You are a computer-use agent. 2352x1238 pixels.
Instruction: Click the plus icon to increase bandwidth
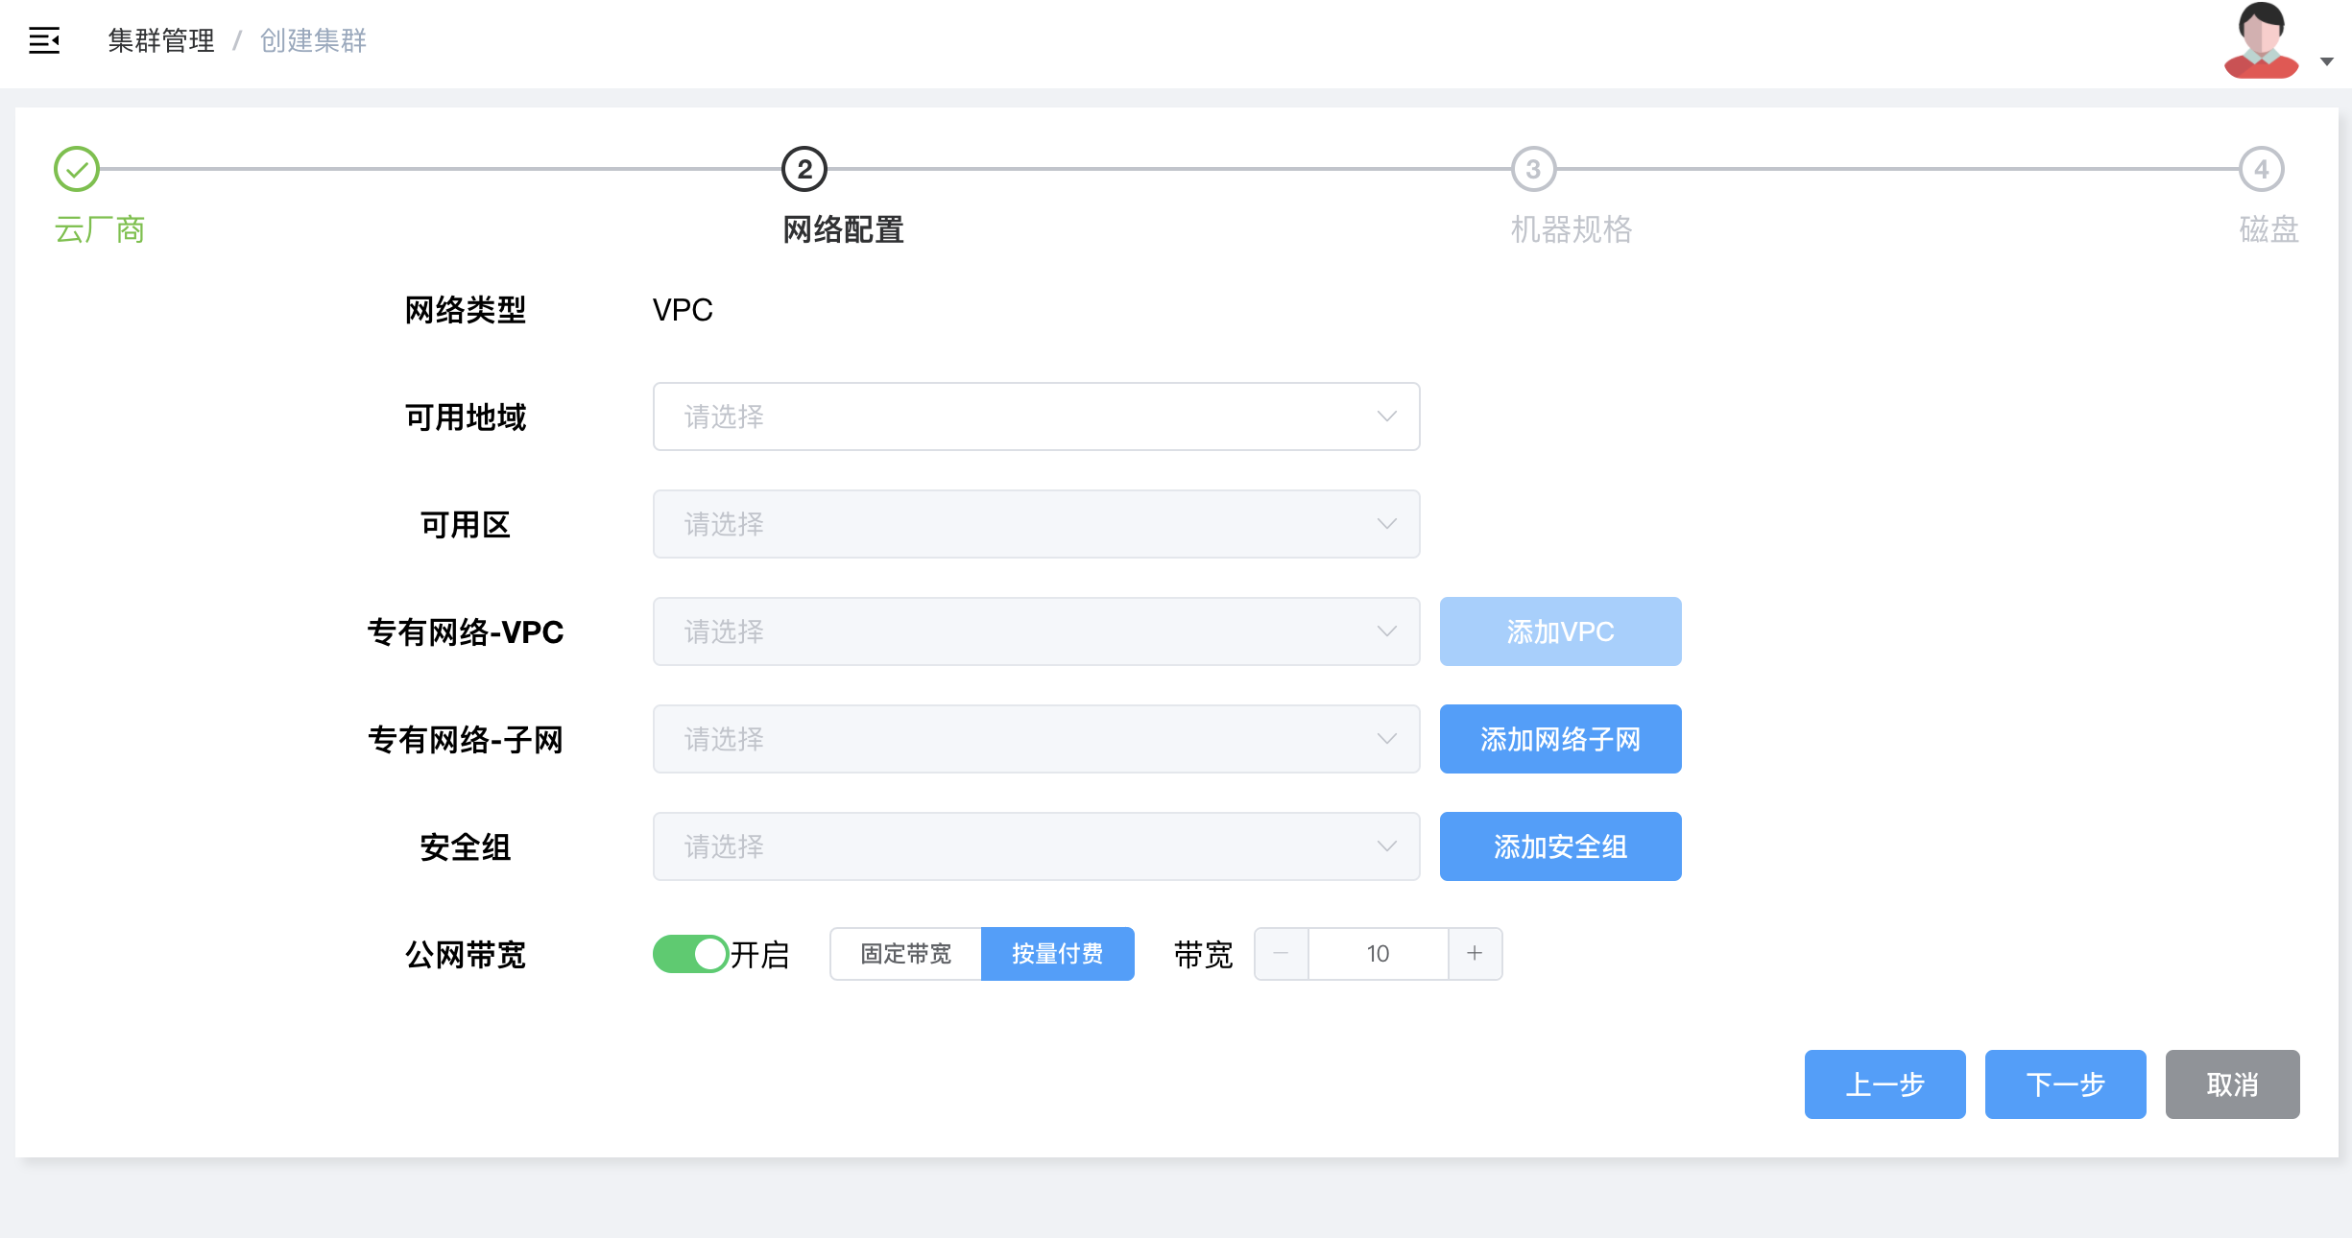click(x=1476, y=953)
